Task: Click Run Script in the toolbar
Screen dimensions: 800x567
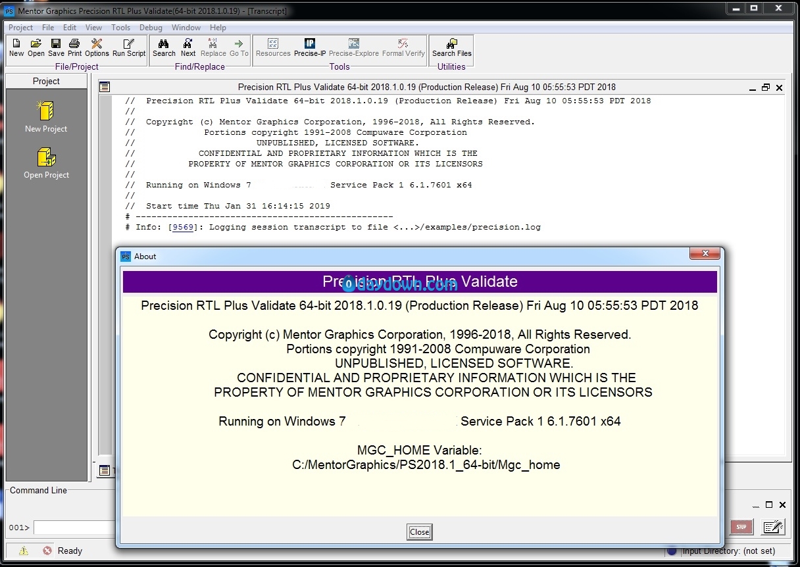Action: coord(129,48)
